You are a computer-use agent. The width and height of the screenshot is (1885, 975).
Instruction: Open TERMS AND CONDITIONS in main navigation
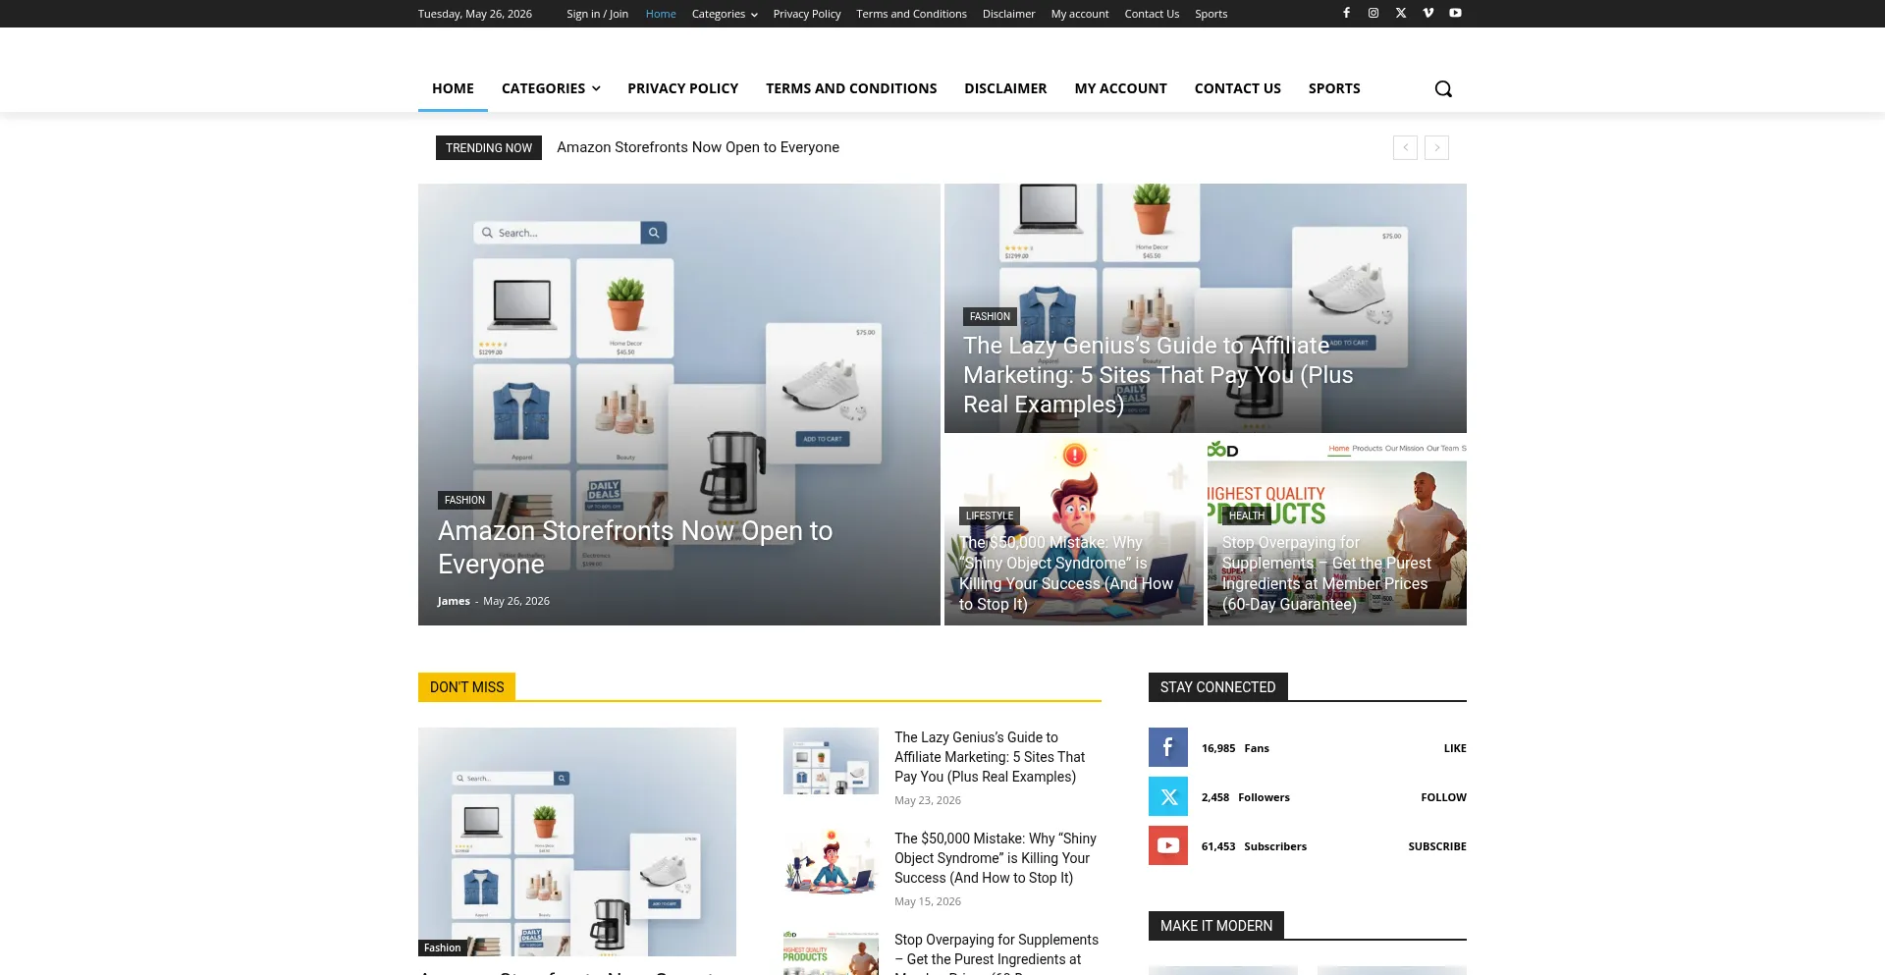(851, 88)
